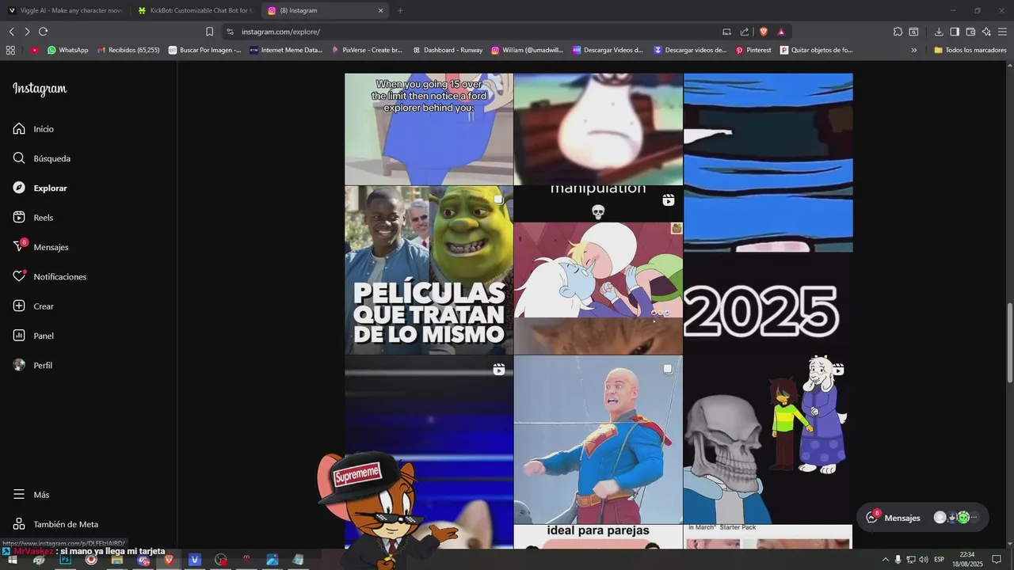Open the skull and Toriel reel

(x=768, y=439)
